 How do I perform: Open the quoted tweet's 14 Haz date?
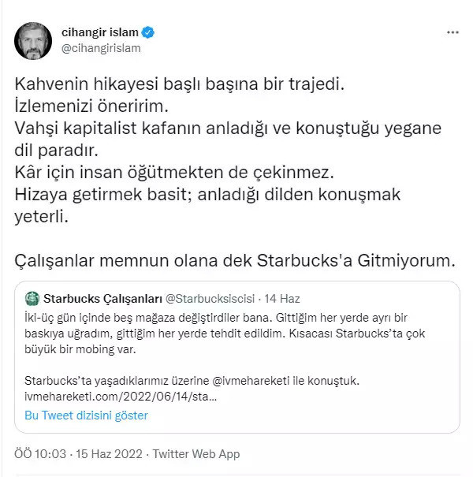click(x=283, y=299)
